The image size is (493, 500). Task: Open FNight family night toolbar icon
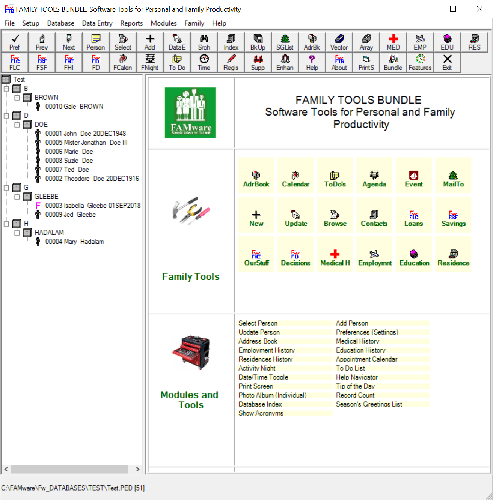pos(150,62)
